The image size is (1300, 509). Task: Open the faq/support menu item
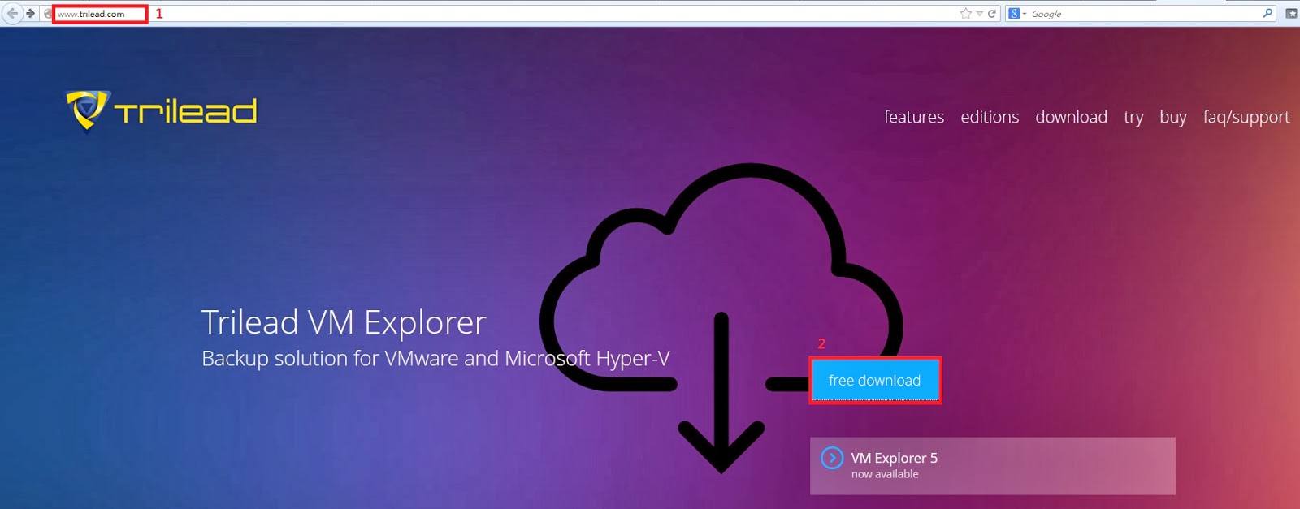point(1246,118)
